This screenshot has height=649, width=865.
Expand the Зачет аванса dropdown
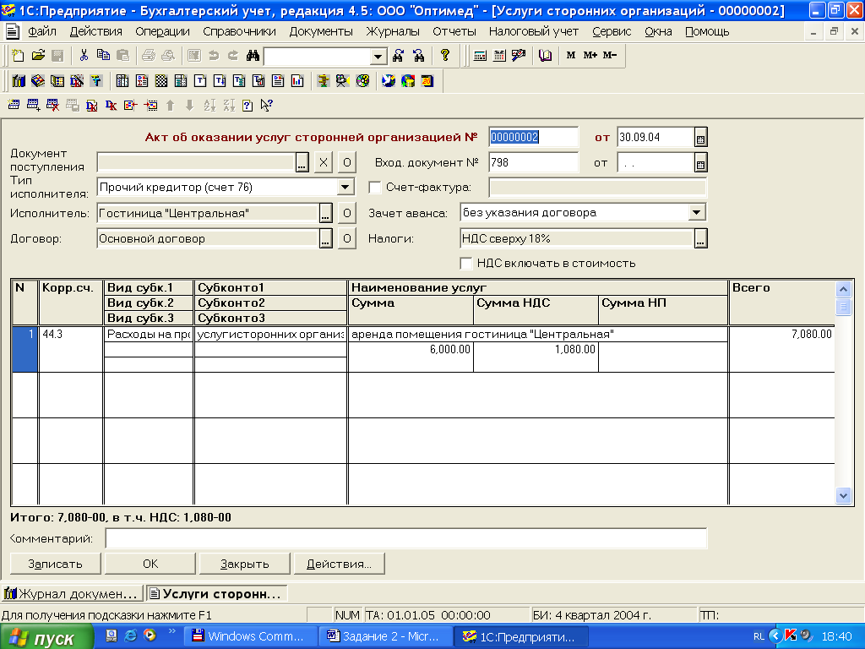pos(697,213)
